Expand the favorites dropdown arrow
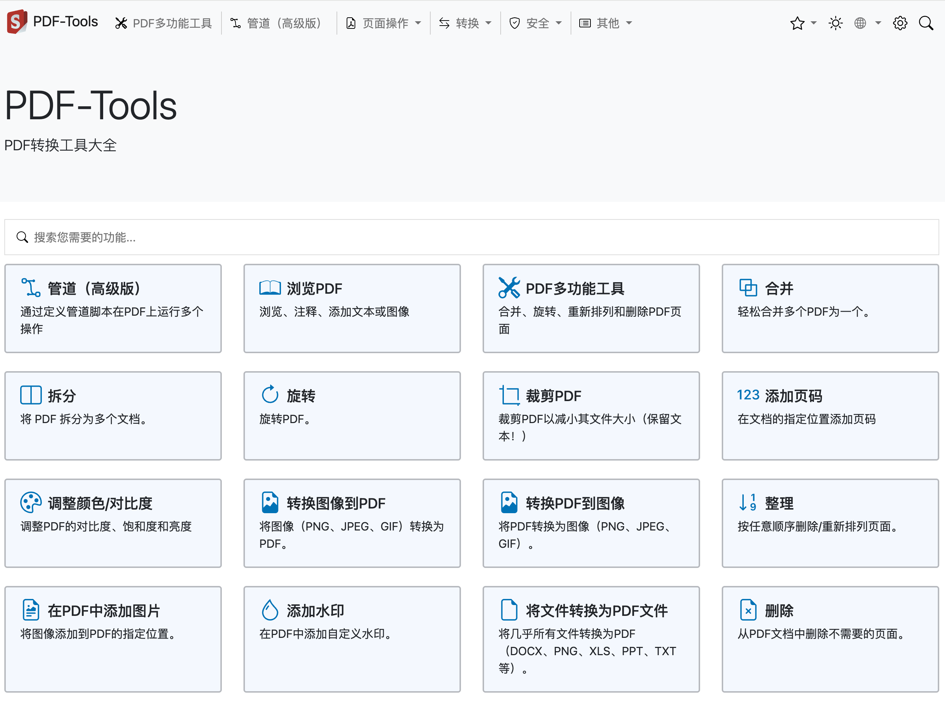 click(813, 23)
